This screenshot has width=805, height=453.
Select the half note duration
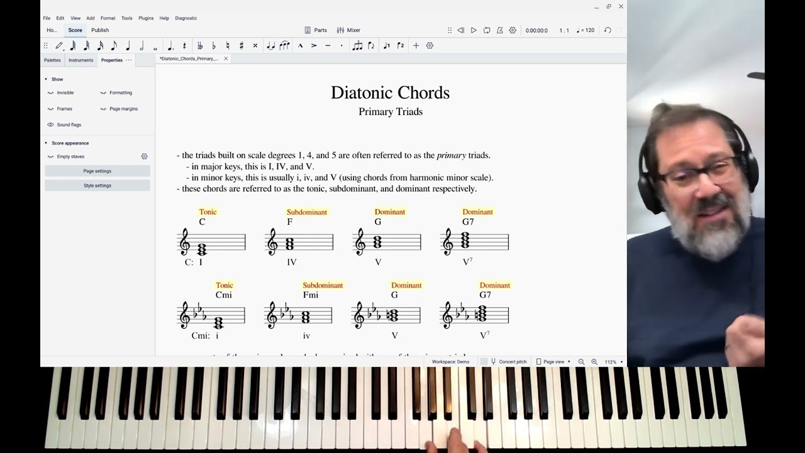[x=142, y=45]
